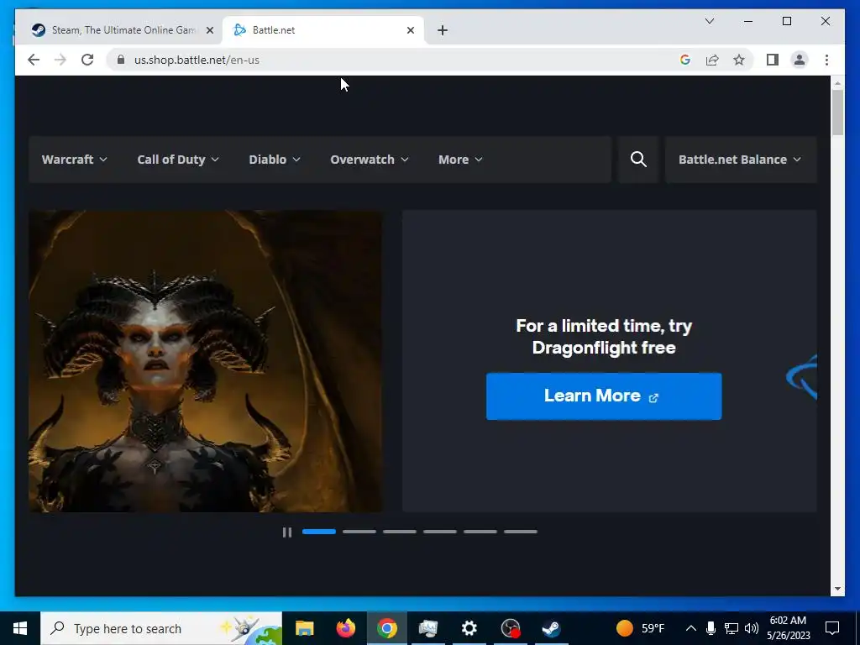Screen dimensions: 860x645
Task: Jump to the third carousel slide indicator
Action: pos(400,532)
